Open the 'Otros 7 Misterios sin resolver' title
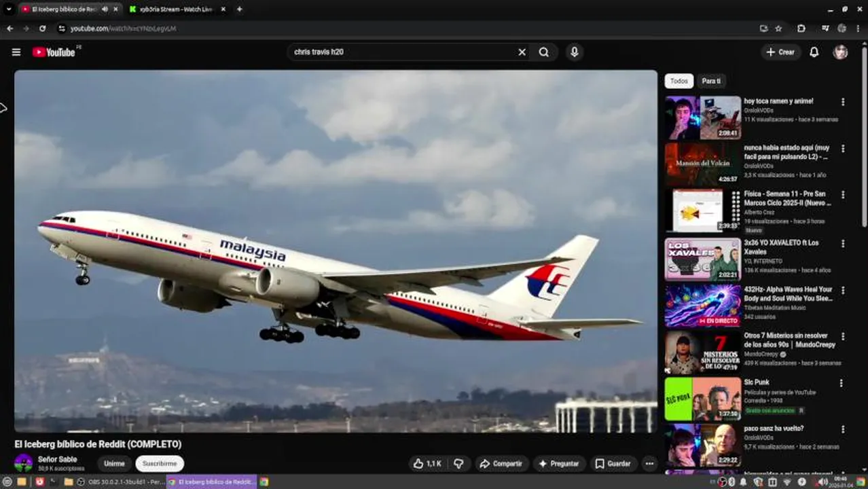The image size is (868, 489). 789,340
